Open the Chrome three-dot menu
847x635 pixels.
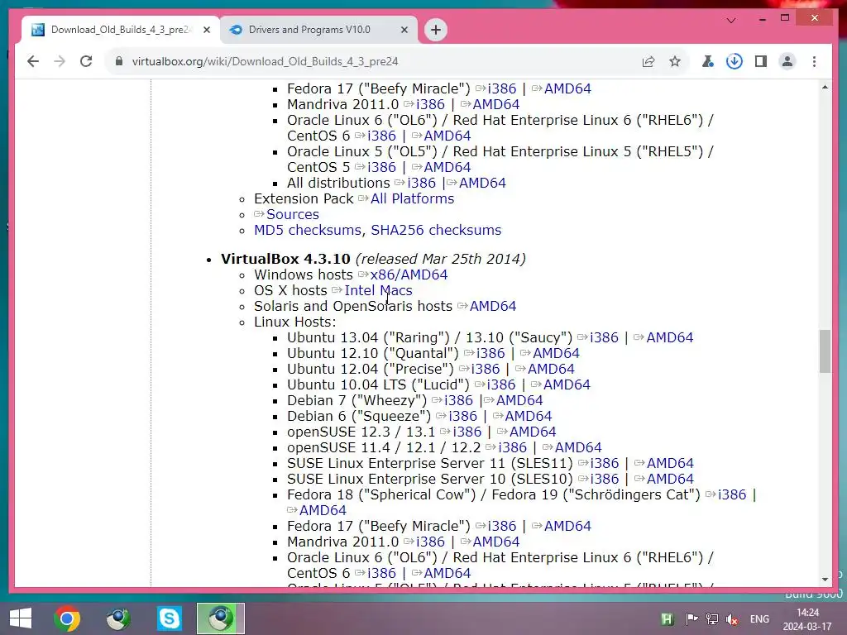[x=814, y=61]
